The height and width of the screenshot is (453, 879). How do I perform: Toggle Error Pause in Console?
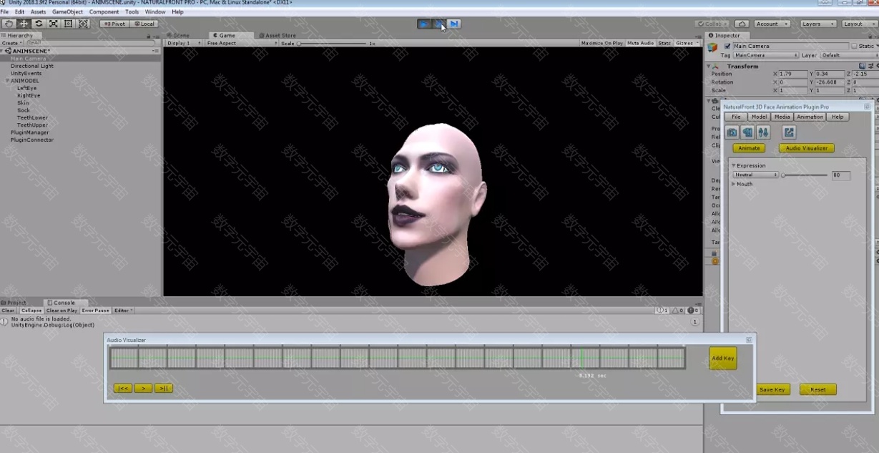[96, 311]
